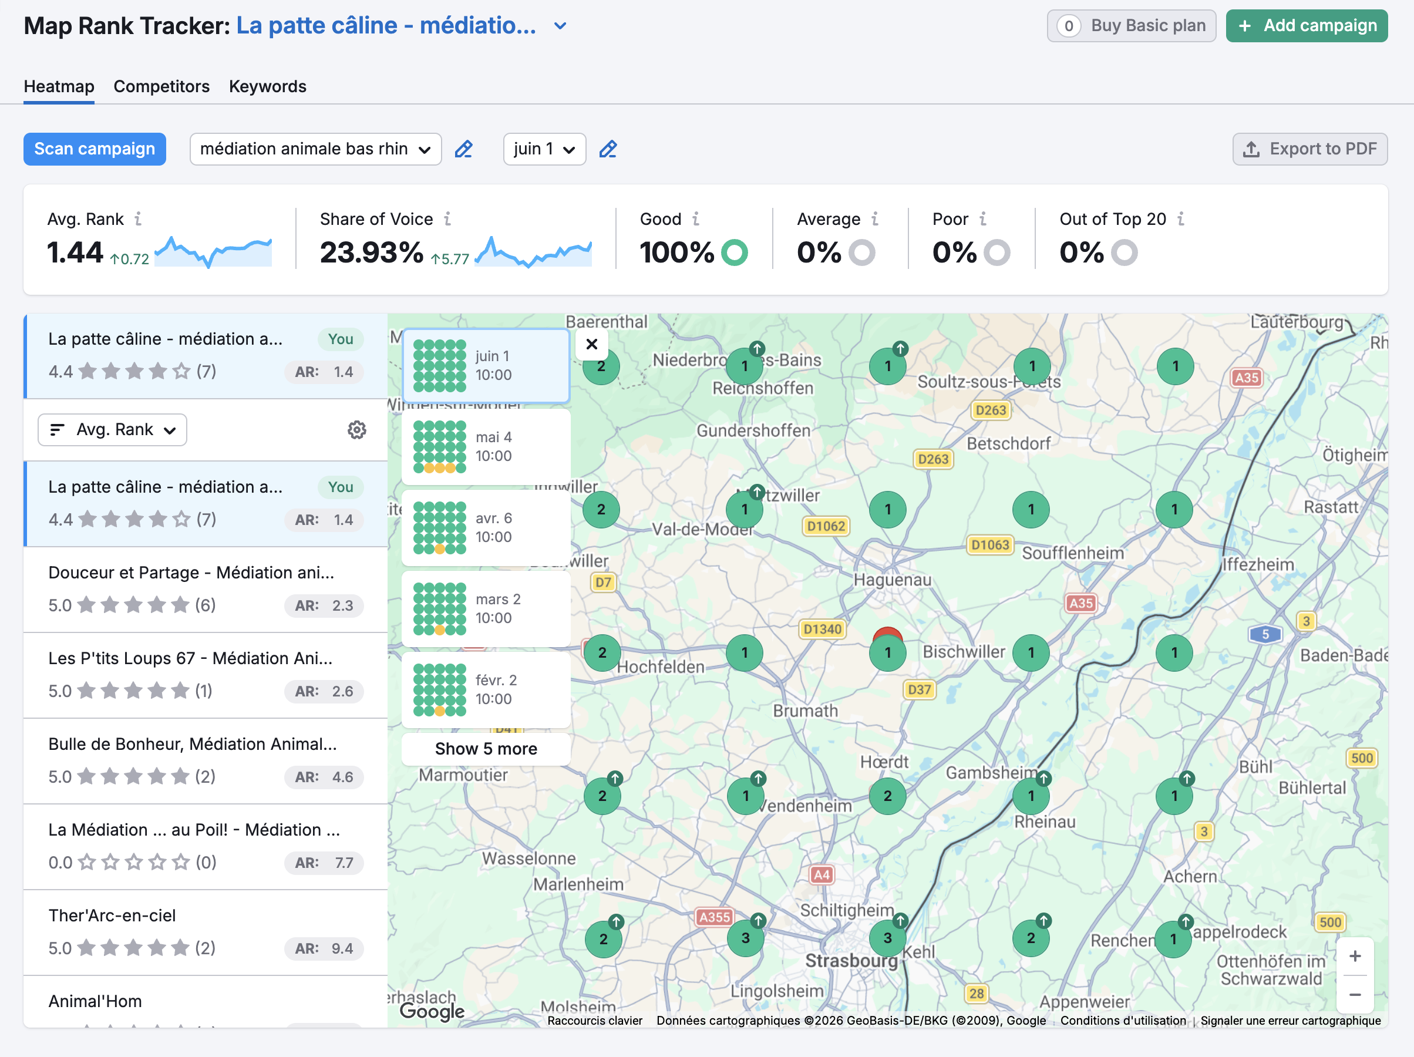Click the Good 100% donut indicator
The width and height of the screenshot is (1414, 1057).
(x=734, y=252)
